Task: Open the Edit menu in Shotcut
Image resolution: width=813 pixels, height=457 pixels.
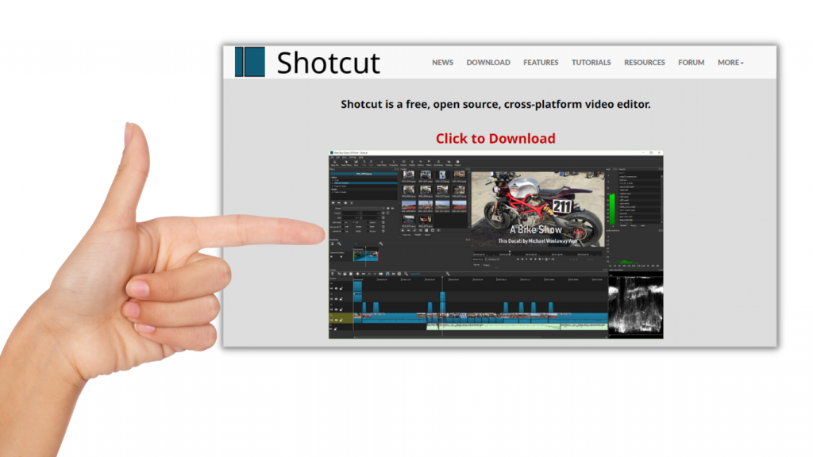Action: tap(338, 157)
